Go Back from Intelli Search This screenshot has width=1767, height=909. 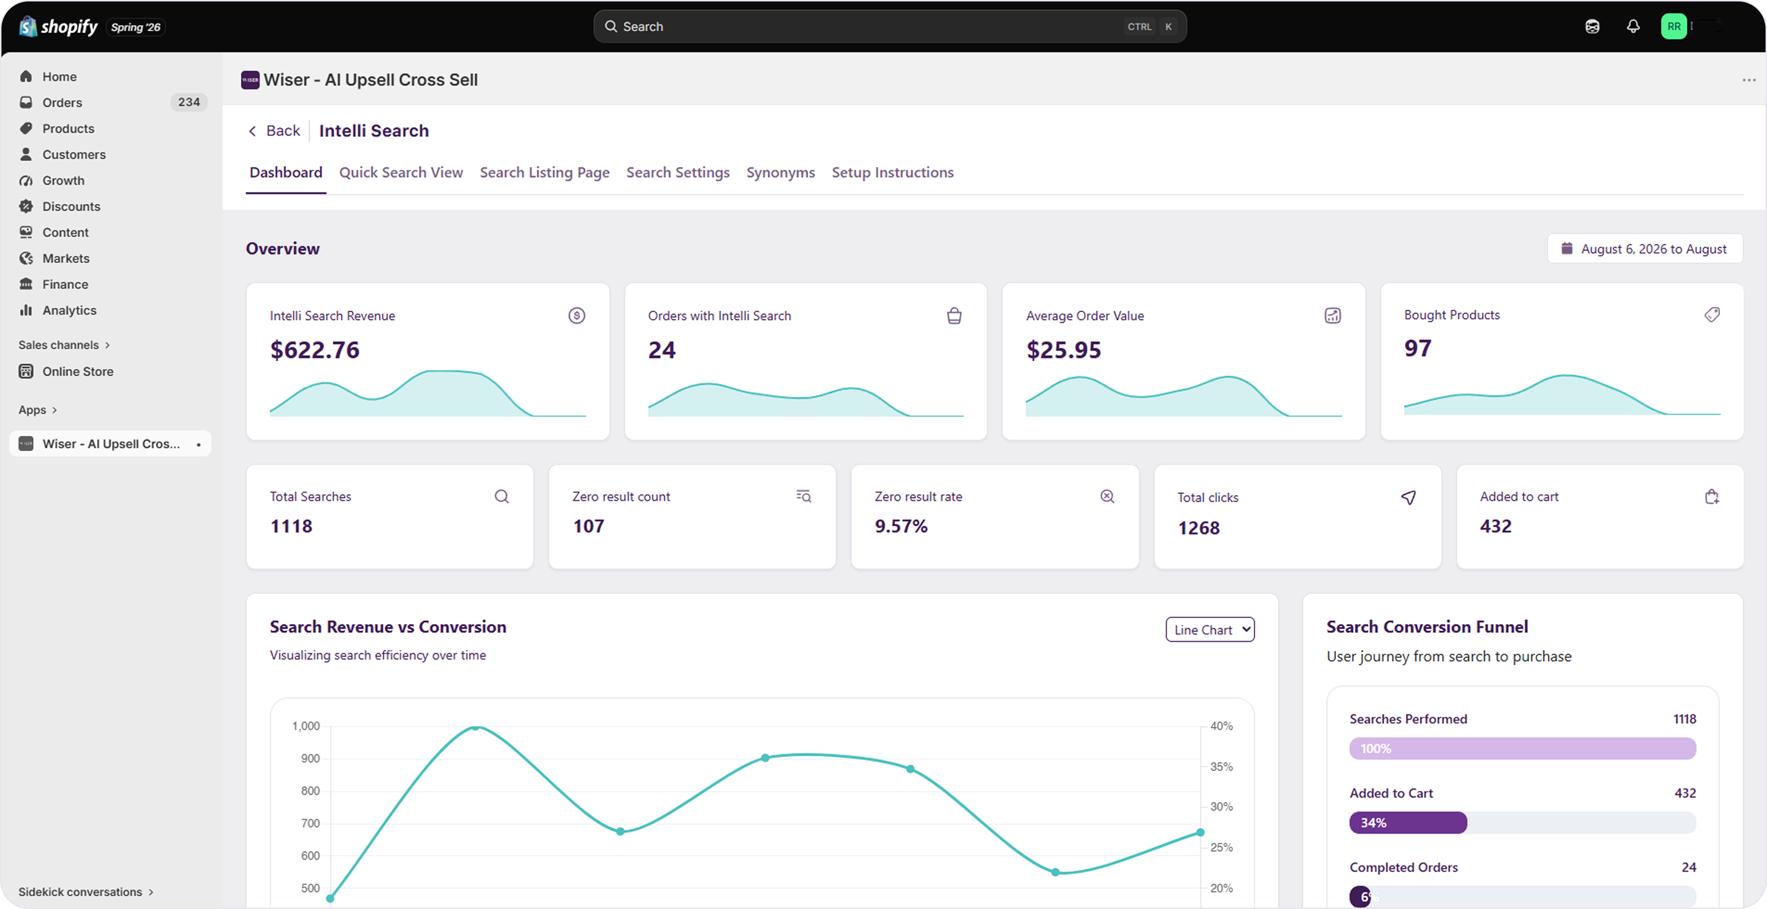tap(274, 131)
